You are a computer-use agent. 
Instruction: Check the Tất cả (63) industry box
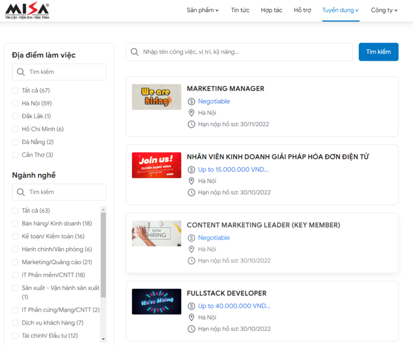pyautogui.click(x=15, y=210)
